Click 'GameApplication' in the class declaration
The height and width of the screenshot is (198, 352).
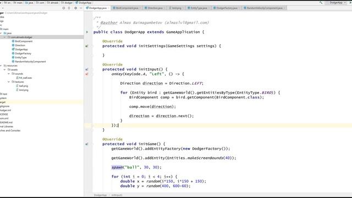(x=183, y=32)
